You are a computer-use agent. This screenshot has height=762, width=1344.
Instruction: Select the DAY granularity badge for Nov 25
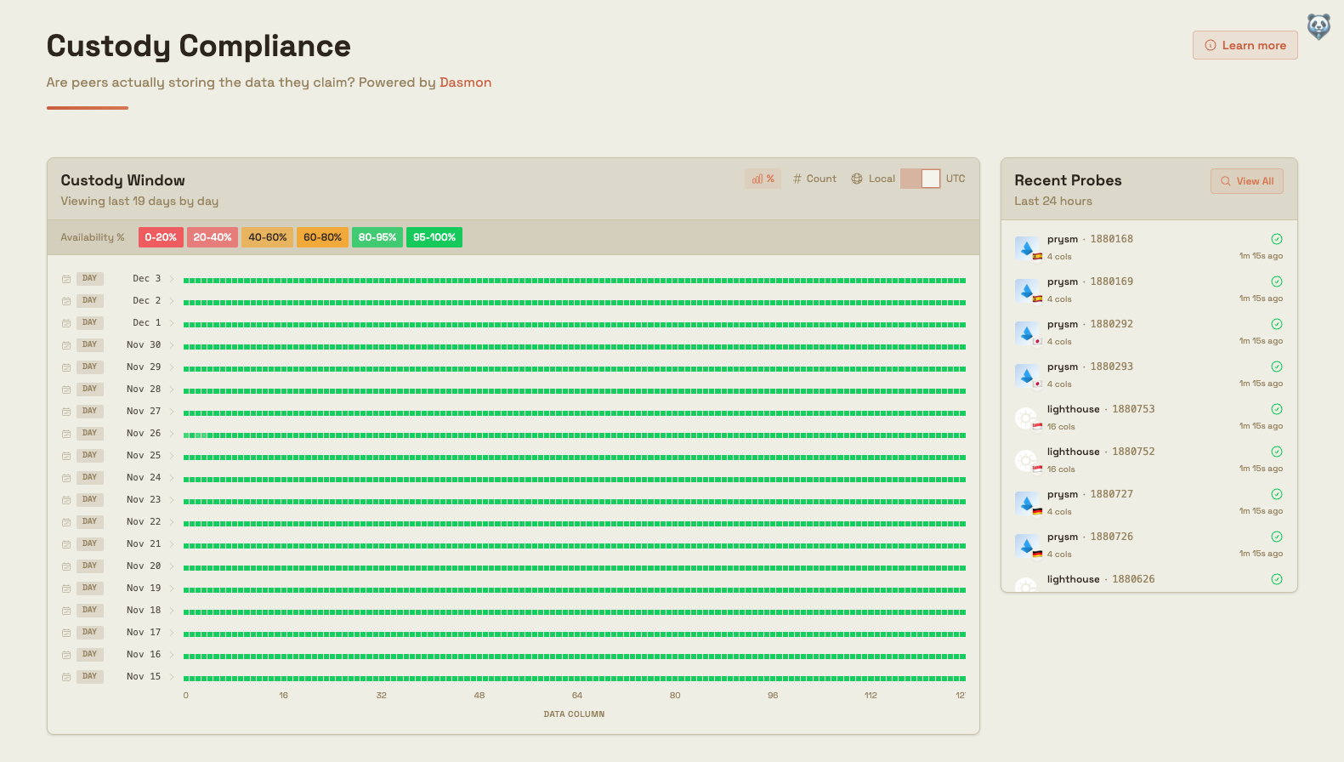point(90,455)
